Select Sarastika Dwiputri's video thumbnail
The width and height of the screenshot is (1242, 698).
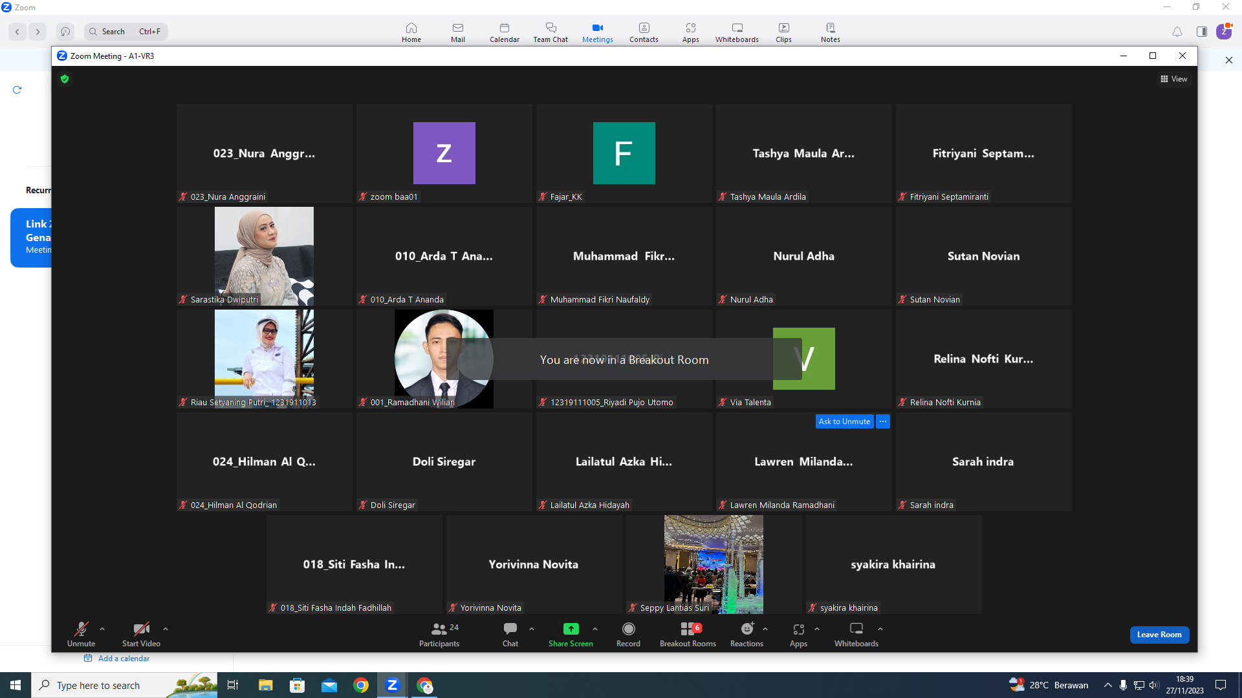[x=264, y=256]
